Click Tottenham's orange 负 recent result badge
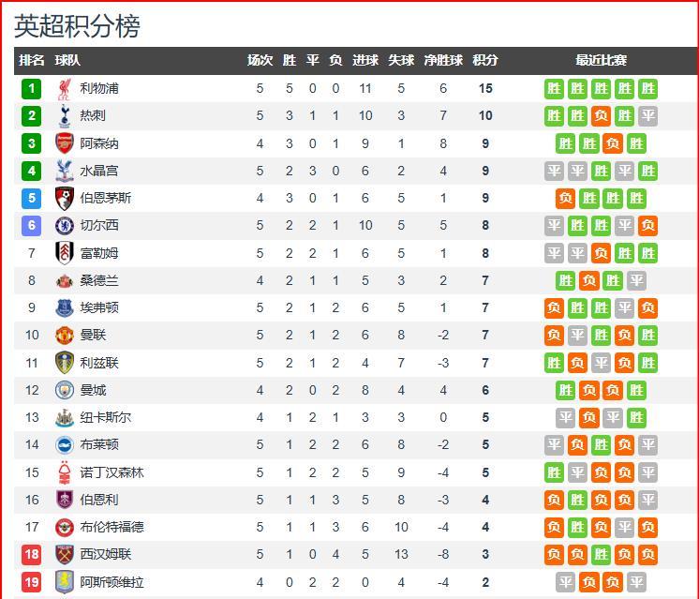 coord(601,116)
